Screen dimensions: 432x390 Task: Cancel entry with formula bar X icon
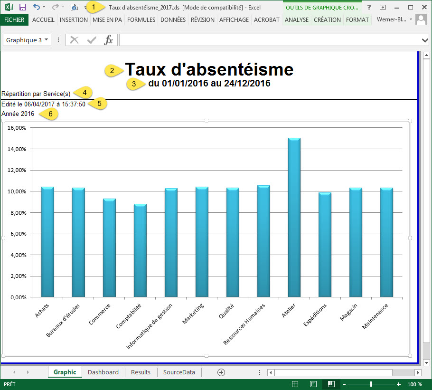pos(75,40)
